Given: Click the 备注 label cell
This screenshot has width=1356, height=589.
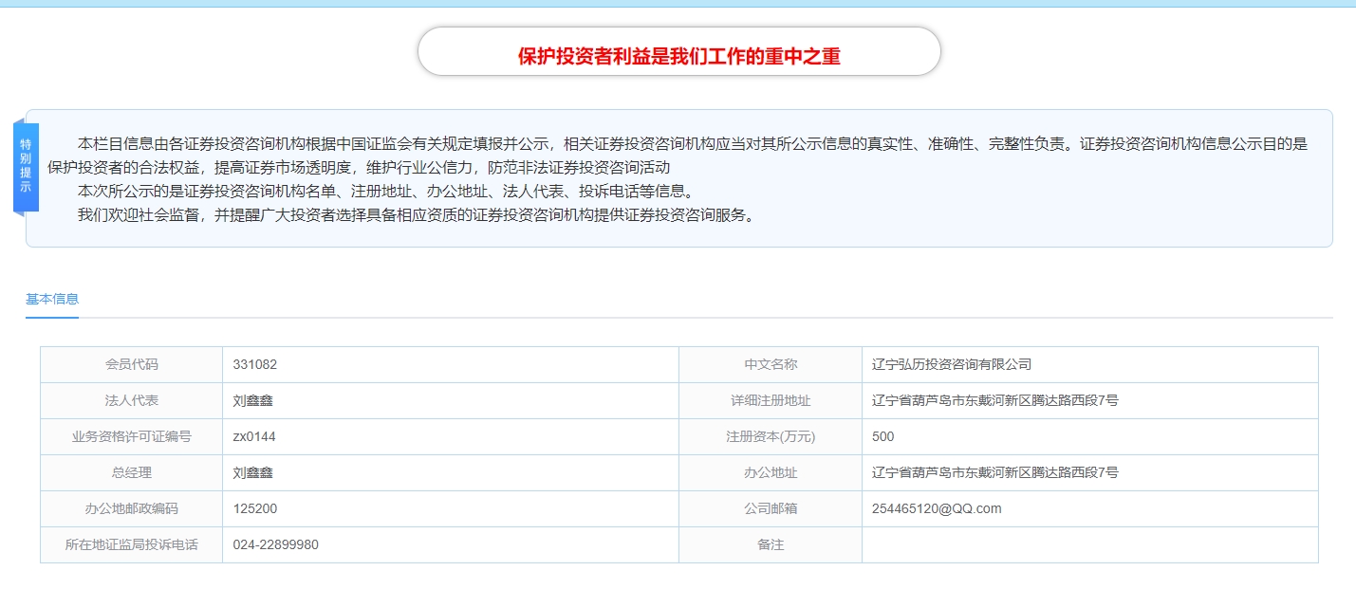Looking at the screenshot, I should coord(771,544).
